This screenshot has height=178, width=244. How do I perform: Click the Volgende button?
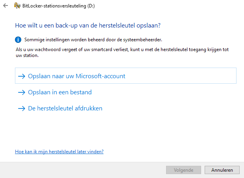(183, 170)
